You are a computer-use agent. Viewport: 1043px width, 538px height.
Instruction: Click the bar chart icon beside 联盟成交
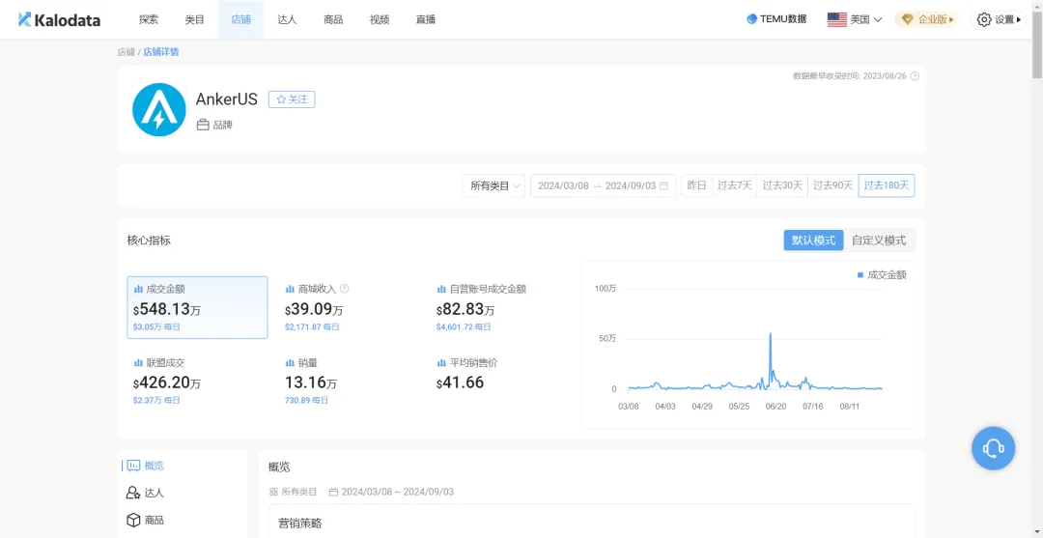pos(138,363)
